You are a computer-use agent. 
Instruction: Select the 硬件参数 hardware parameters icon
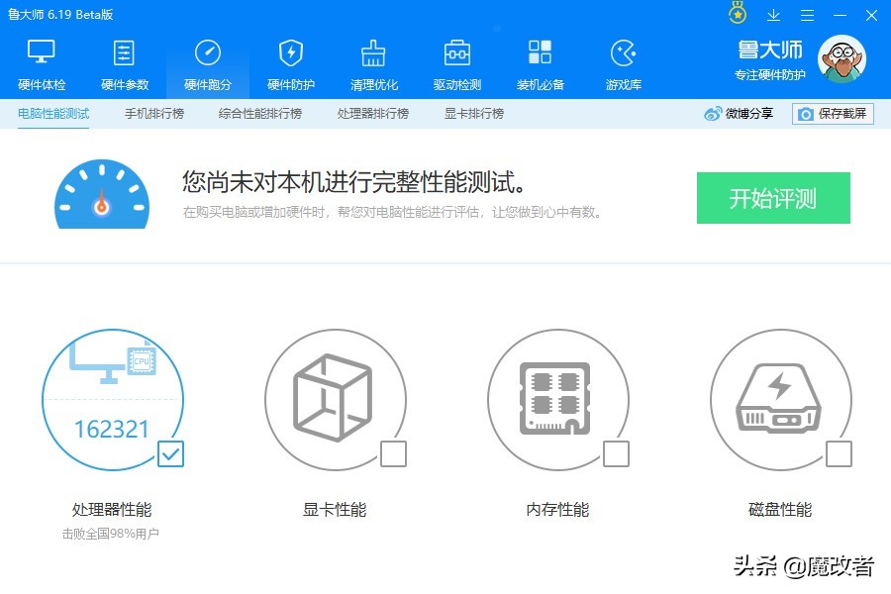click(x=125, y=61)
